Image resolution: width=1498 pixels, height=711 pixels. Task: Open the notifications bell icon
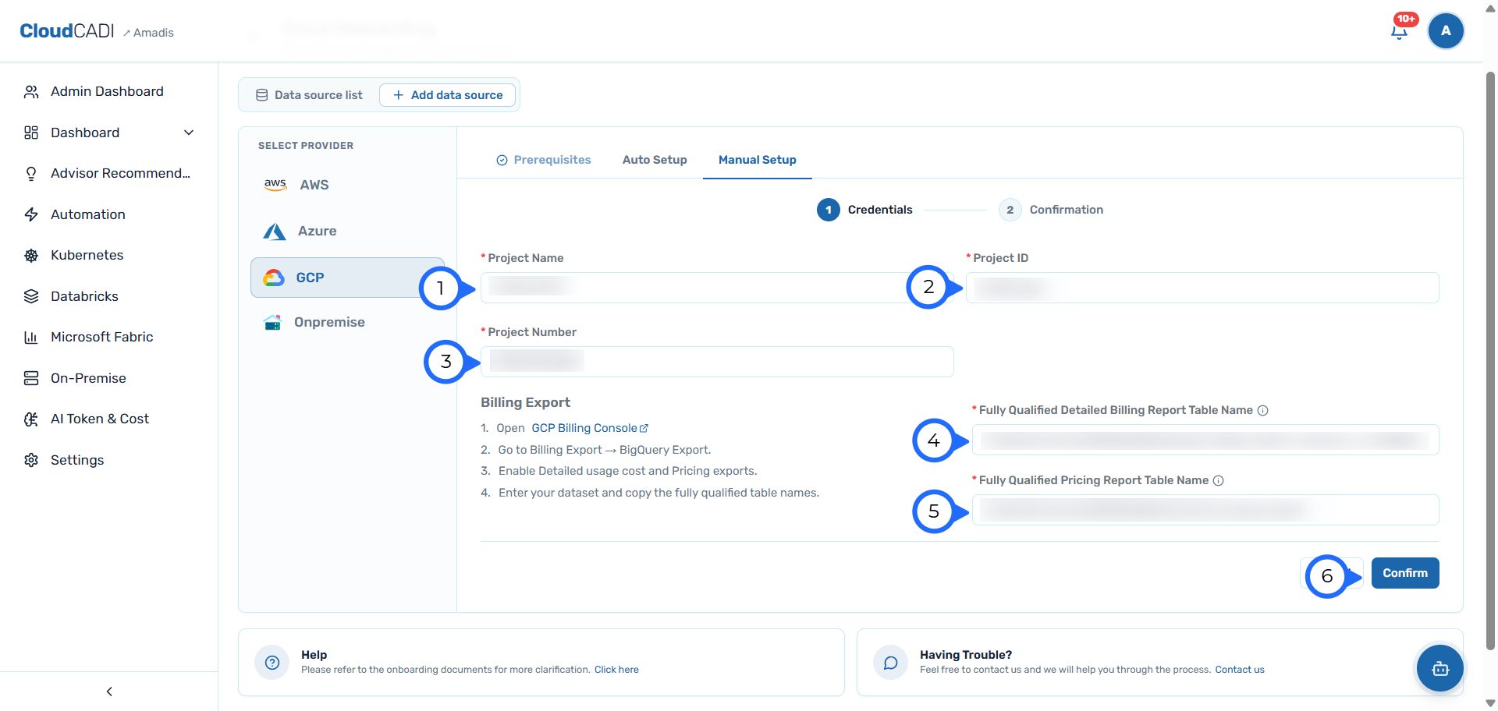1399,31
